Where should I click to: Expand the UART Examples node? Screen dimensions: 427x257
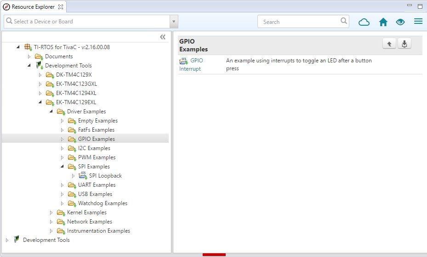click(x=62, y=185)
